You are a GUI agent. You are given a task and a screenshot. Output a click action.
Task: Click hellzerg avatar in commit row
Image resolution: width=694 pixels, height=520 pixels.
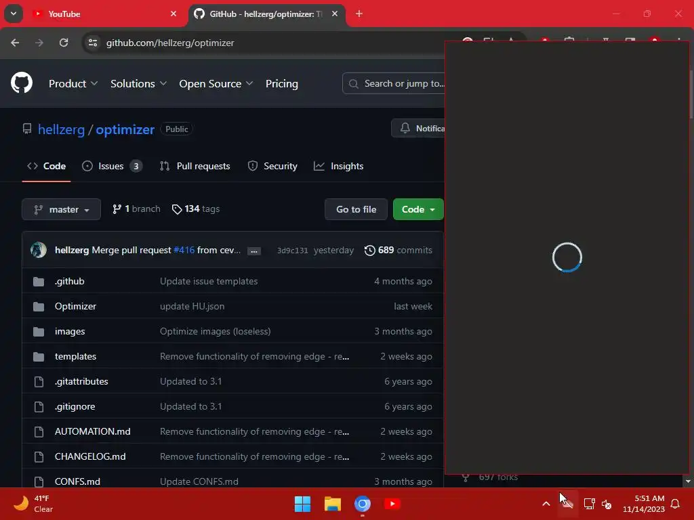click(x=39, y=250)
